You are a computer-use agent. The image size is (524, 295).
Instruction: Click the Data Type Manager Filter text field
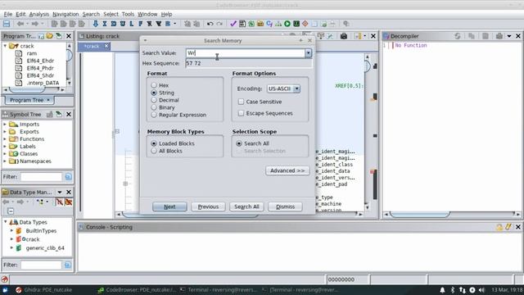(42, 265)
